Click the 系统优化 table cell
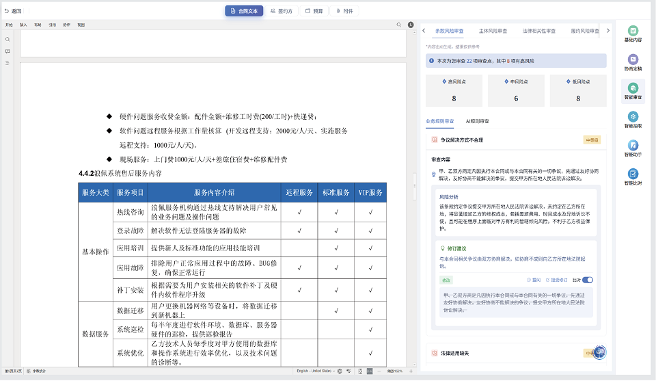This screenshot has height=381, width=656. [x=130, y=353]
